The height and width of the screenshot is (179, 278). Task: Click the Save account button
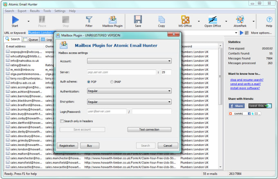point(82,130)
